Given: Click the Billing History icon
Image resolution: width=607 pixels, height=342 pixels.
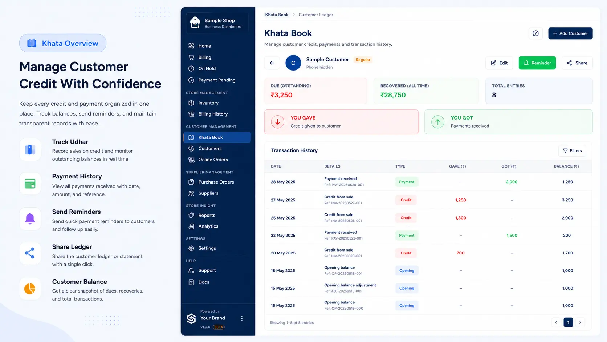Looking at the screenshot, I should 191,114.
